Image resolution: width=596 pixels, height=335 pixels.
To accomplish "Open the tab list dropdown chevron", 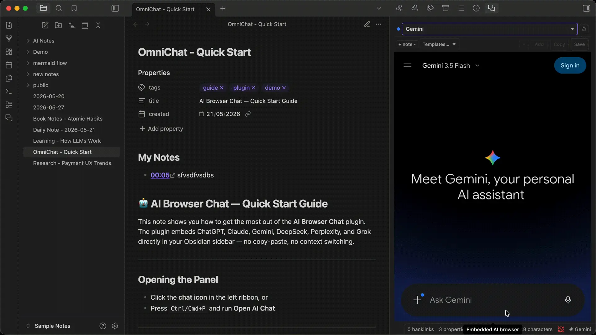I will pyautogui.click(x=379, y=9).
